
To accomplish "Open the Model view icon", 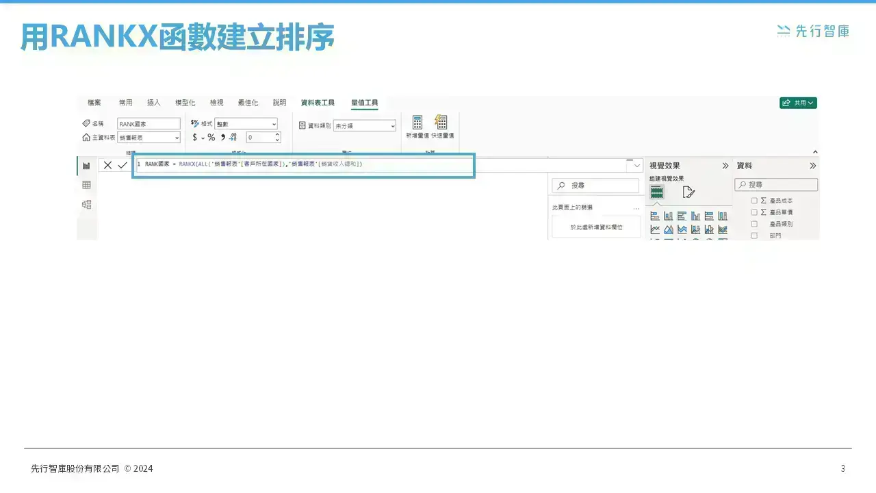I will click(x=86, y=204).
